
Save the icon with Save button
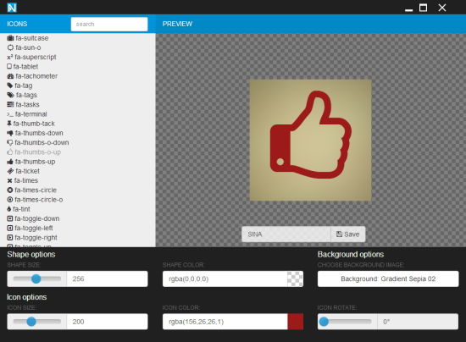pos(348,234)
